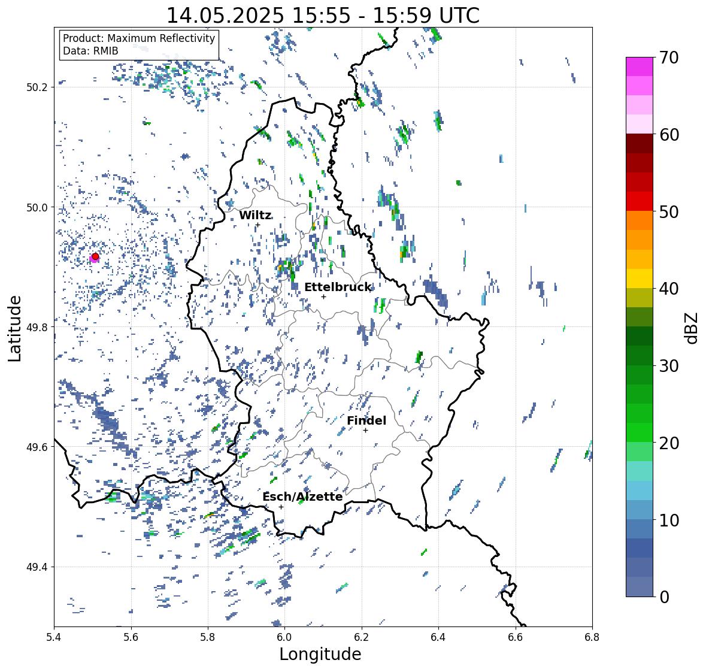This screenshot has height=669, width=706.
Task: Click the Findel city label
Action: pos(366,420)
